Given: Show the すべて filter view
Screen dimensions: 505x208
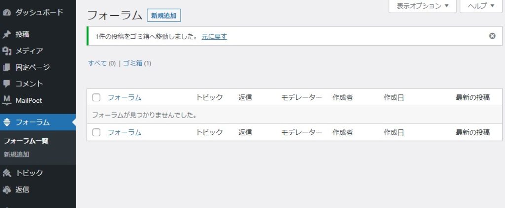Looking at the screenshot, I should 97,63.
